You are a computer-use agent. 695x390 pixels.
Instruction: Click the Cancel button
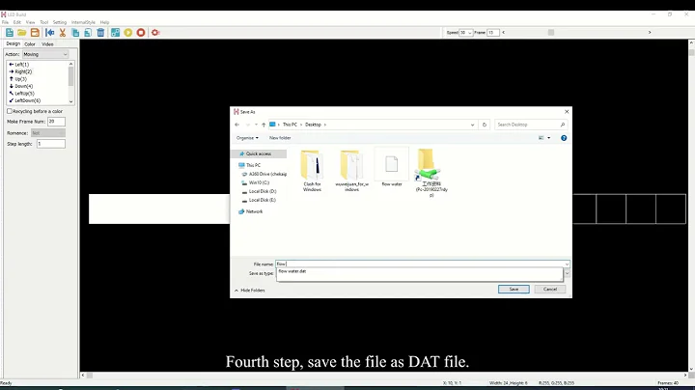click(550, 289)
